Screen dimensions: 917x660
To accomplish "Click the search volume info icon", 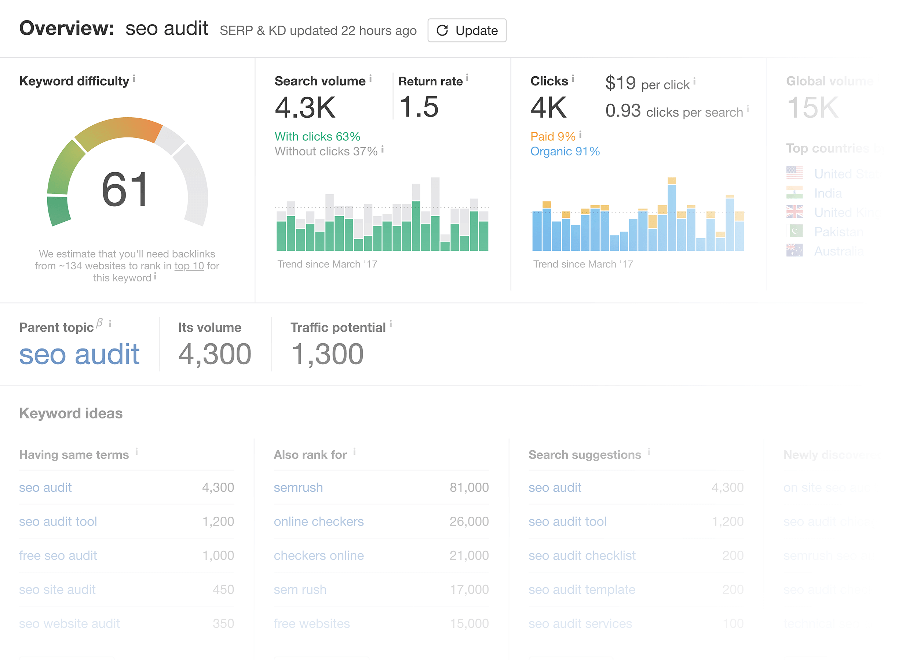I will pos(370,78).
